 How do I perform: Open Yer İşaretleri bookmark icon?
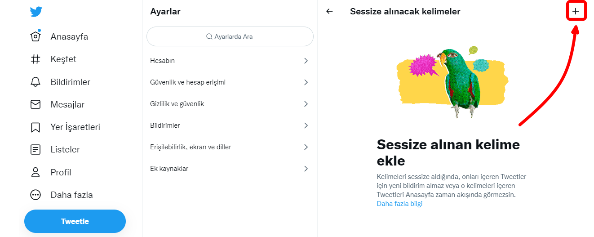[x=35, y=127]
